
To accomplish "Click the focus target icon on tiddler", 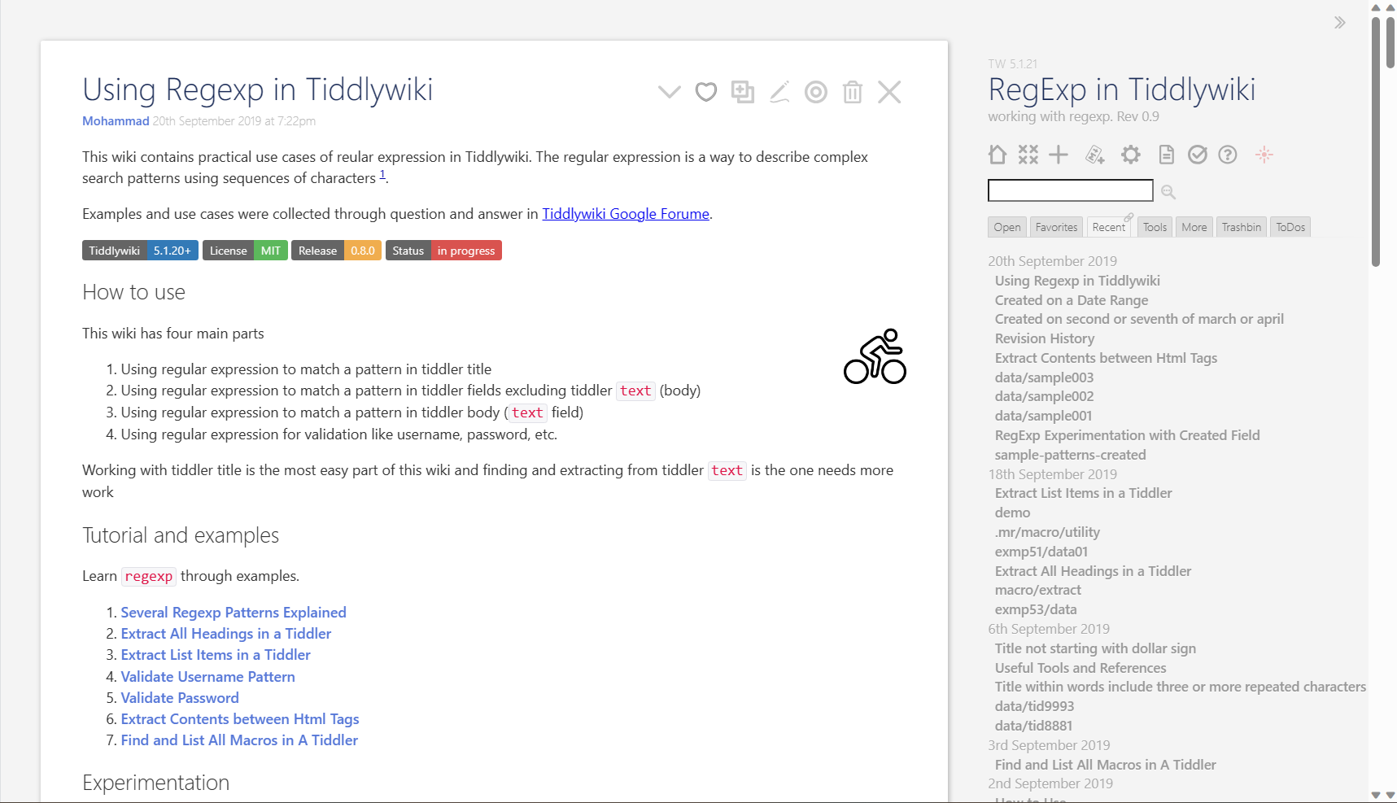I will click(816, 92).
